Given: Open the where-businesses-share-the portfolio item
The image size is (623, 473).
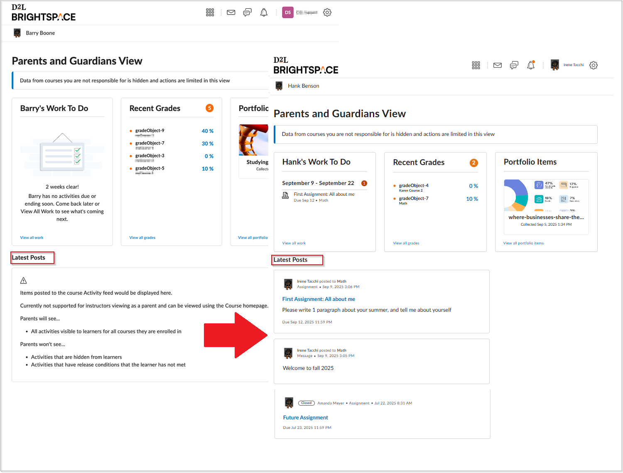Looking at the screenshot, I should tap(546, 217).
